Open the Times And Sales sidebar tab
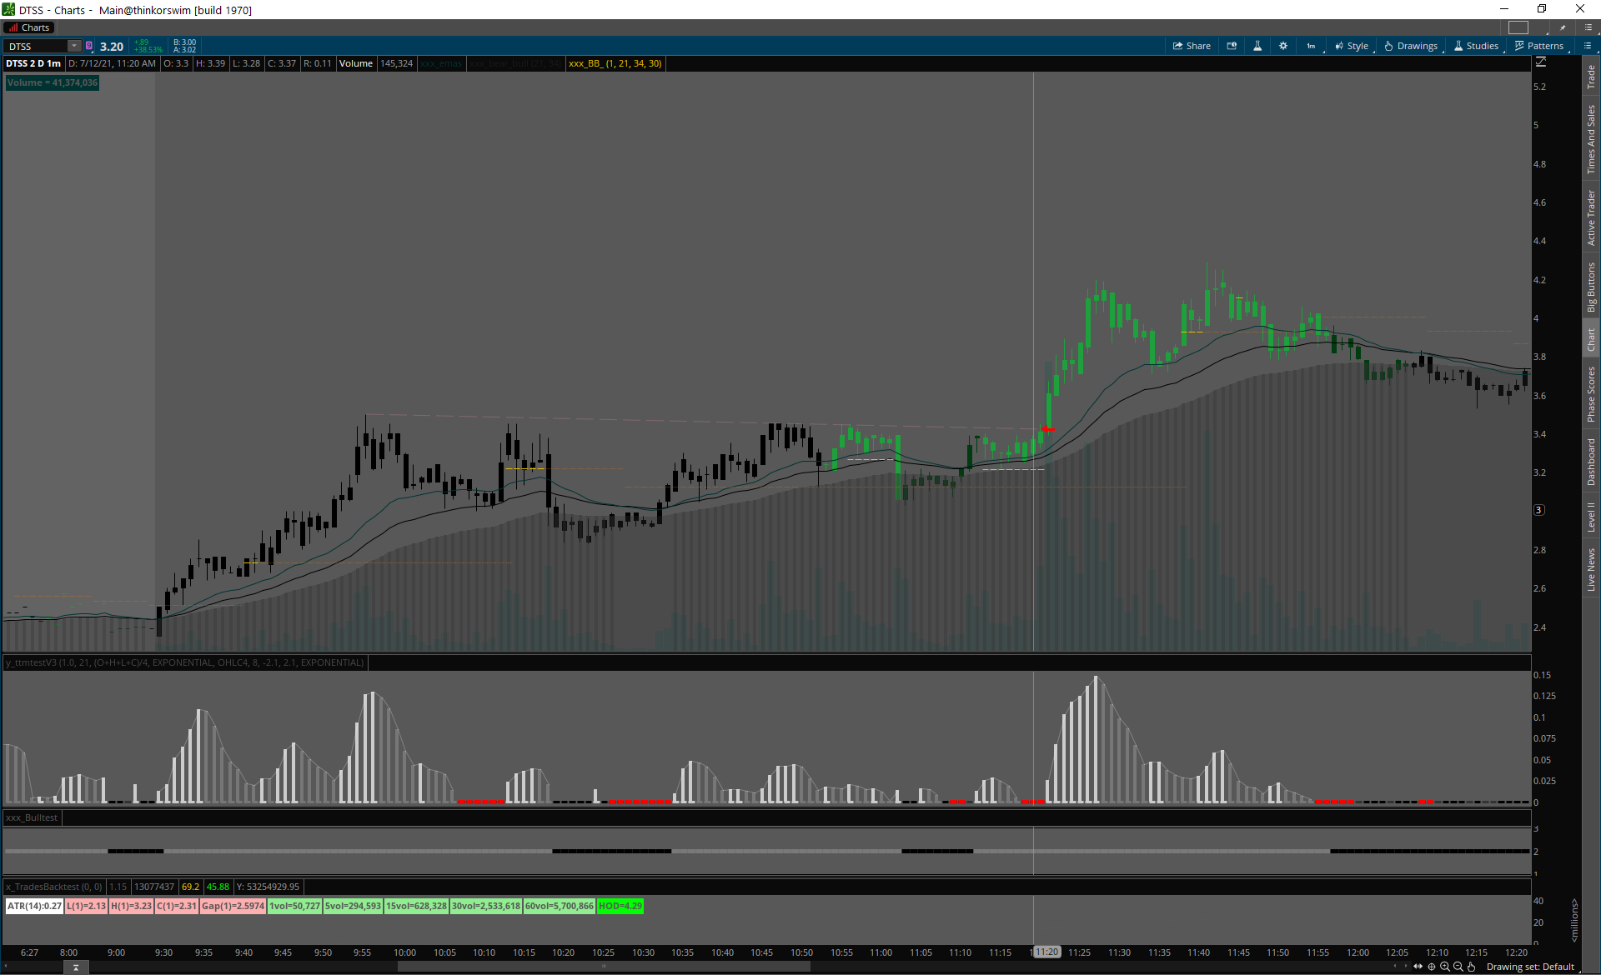1601x975 pixels. 1591,139
